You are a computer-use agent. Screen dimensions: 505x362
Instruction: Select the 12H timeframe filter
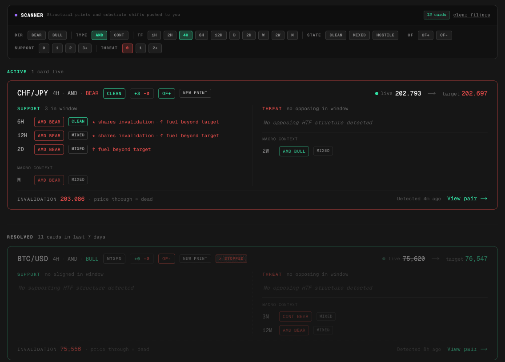tap(218, 35)
